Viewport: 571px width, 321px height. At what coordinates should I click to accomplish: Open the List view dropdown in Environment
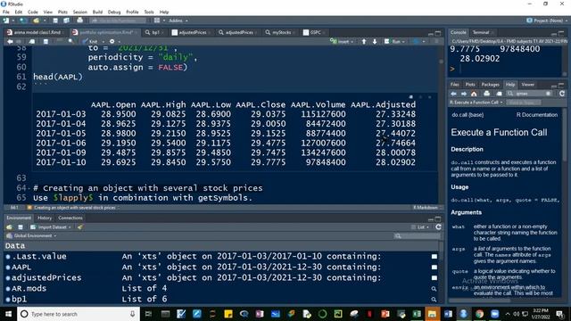point(421,227)
